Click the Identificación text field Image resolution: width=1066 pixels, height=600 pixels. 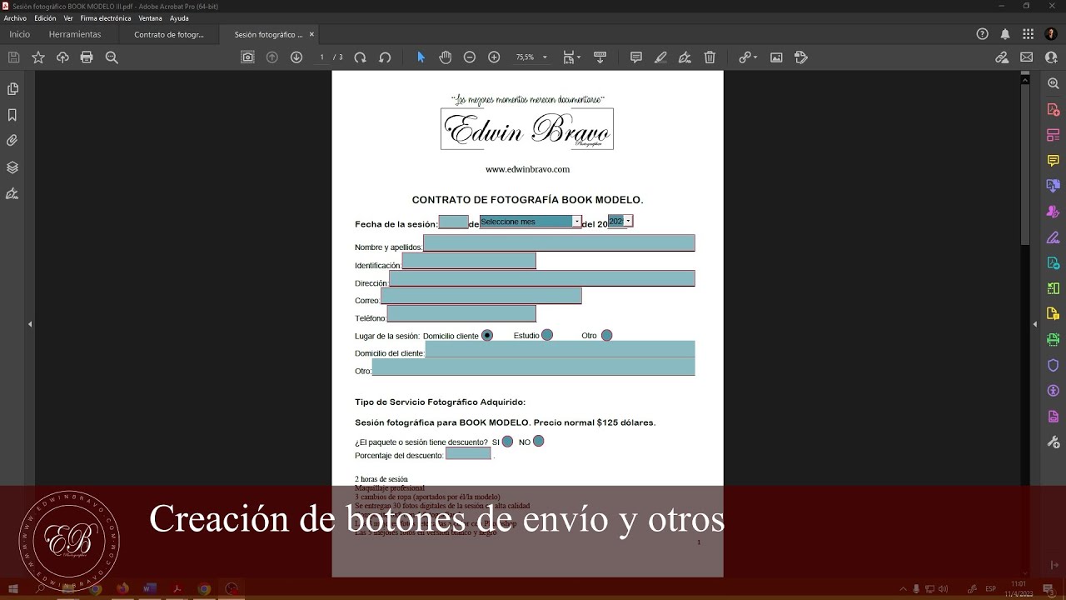point(469,261)
